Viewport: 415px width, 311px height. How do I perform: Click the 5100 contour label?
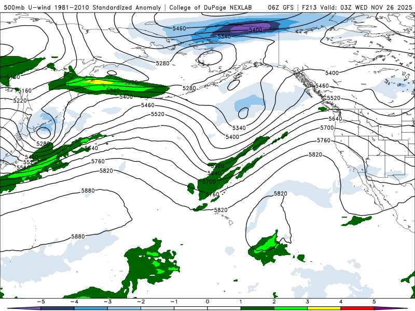[x=13, y=77]
